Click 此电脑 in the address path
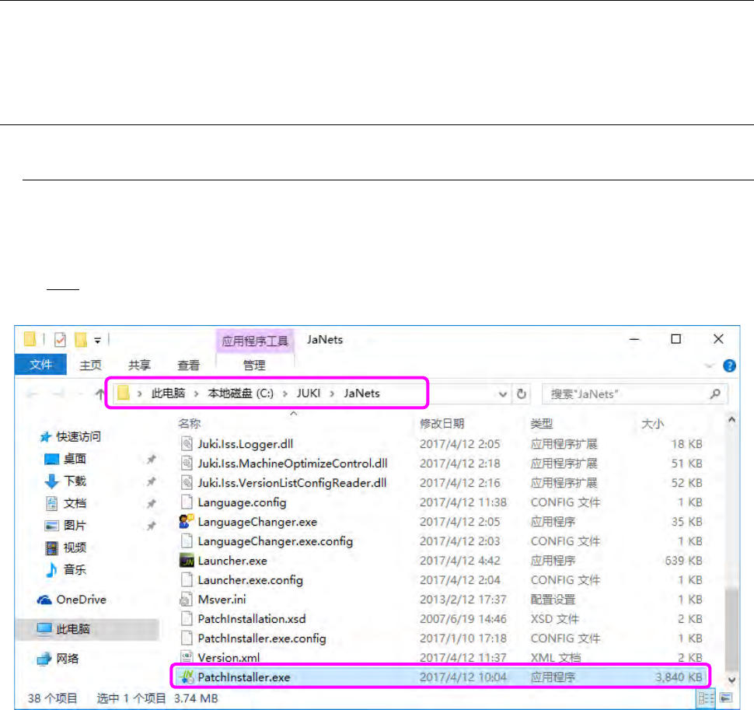 pos(169,393)
